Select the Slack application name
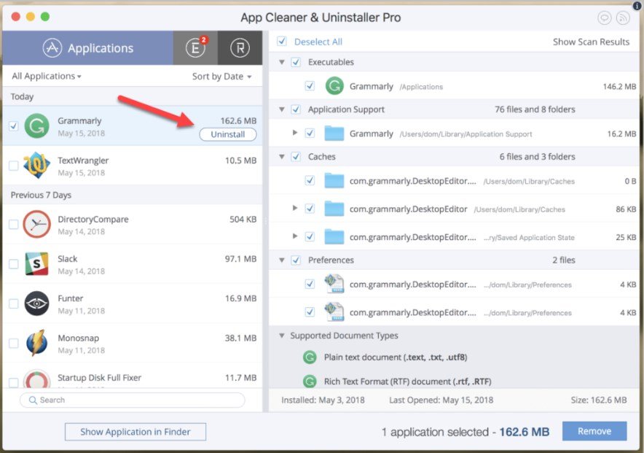 pos(68,259)
